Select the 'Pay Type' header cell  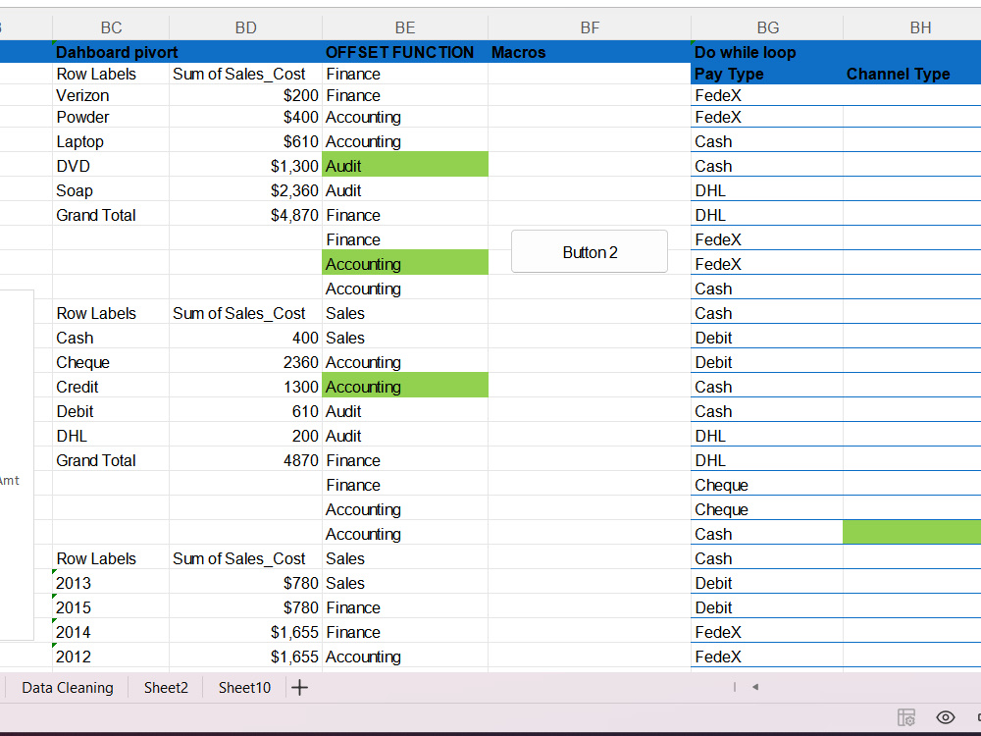(x=768, y=74)
